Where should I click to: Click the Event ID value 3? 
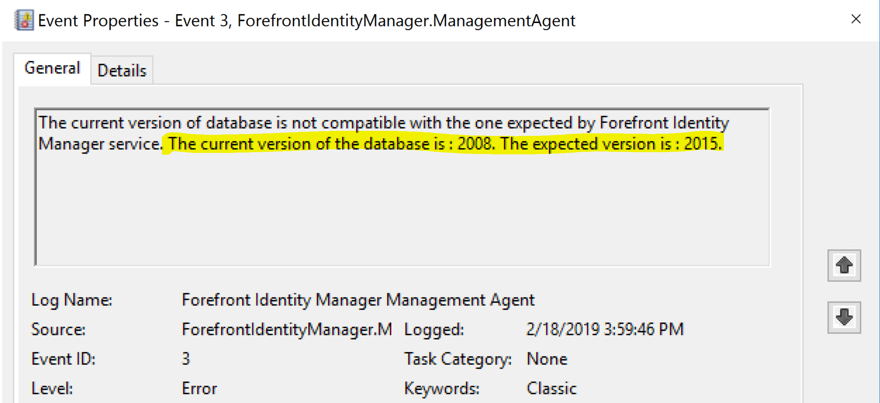click(x=186, y=358)
